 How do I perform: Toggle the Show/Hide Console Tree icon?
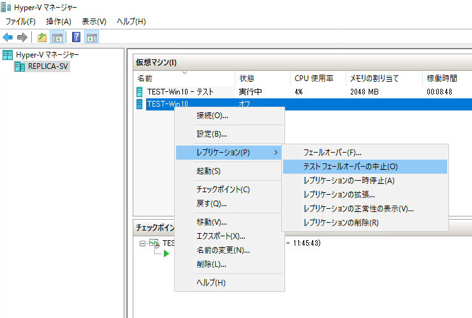coord(57,38)
